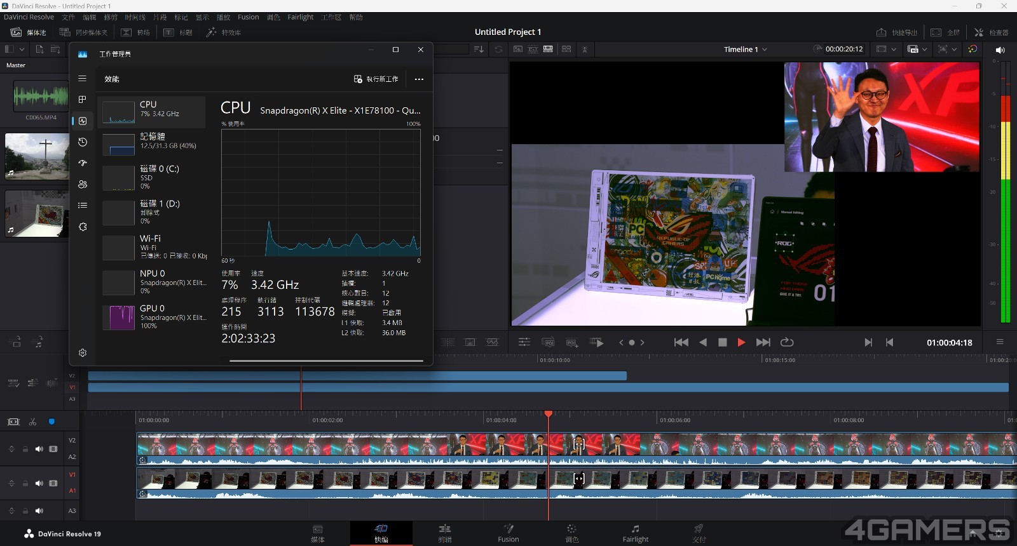The width and height of the screenshot is (1017, 546).
Task: Click the 快捷导出 quick export button
Action: pos(897,32)
